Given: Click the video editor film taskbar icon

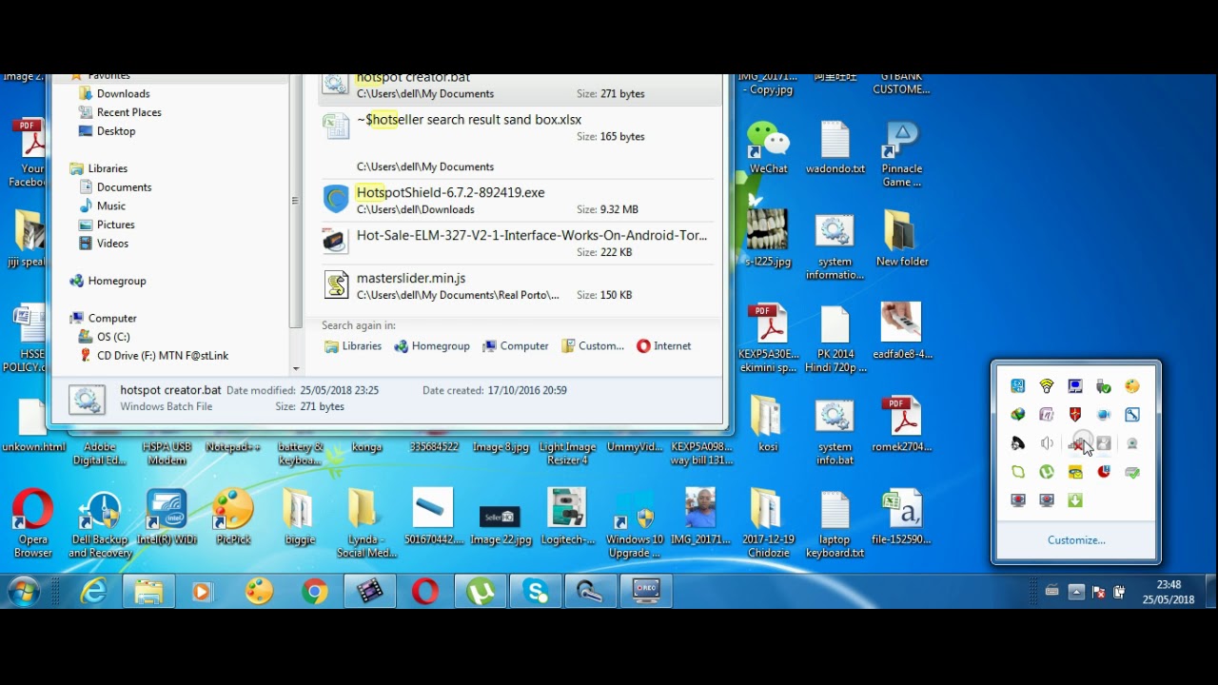Looking at the screenshot, I should [369, 592].
